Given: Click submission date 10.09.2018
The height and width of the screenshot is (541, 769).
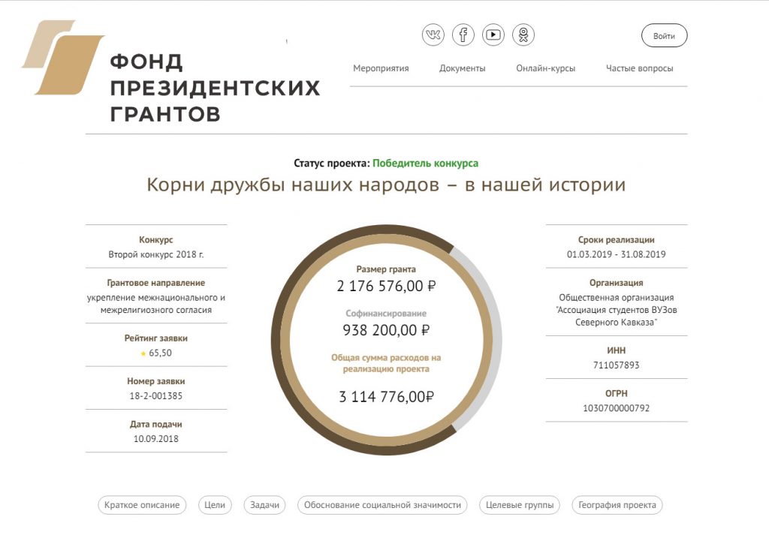Looking at the screenshot, I should pos(156,439).
